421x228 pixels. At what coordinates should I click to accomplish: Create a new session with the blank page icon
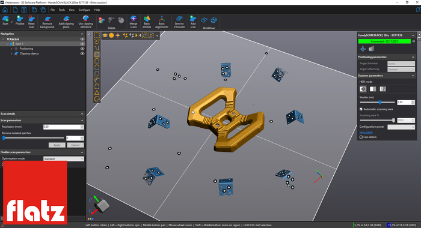click(15, 10)
